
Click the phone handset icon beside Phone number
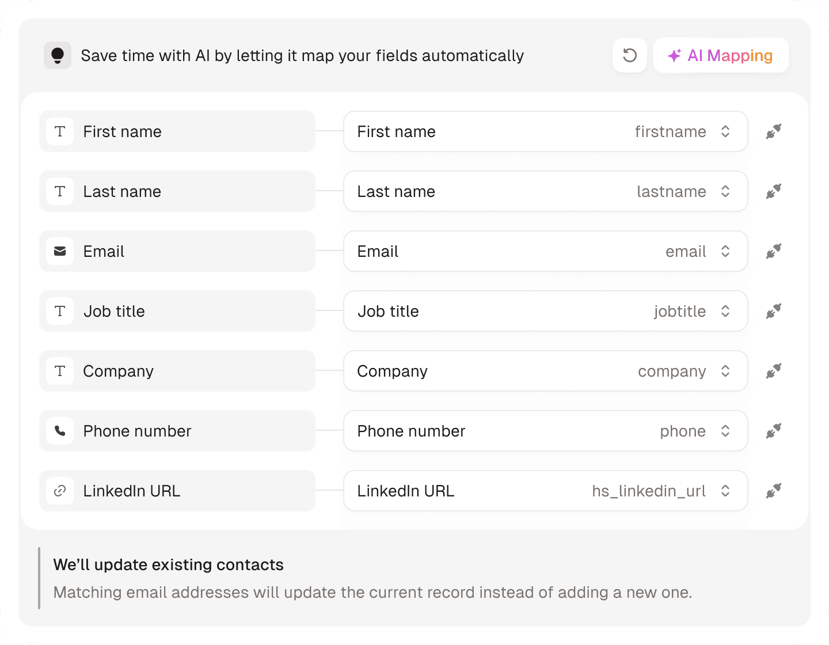pyautogui.click(x=60, y=431)
